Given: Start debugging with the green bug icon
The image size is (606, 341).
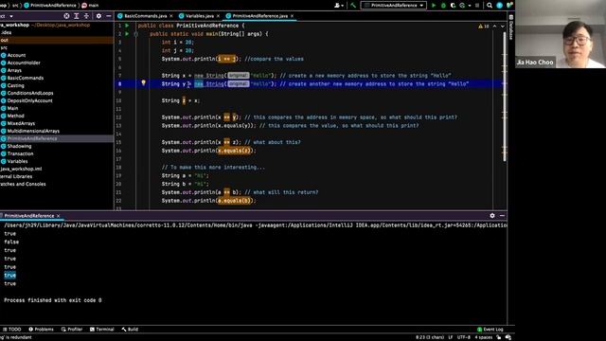Looking at the screenshot, I should pyautogui.click(x=443, y=6).
